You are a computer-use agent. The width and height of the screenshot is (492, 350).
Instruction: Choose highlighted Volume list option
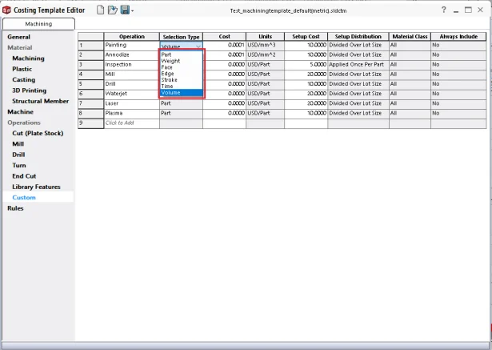coord(182,93)
